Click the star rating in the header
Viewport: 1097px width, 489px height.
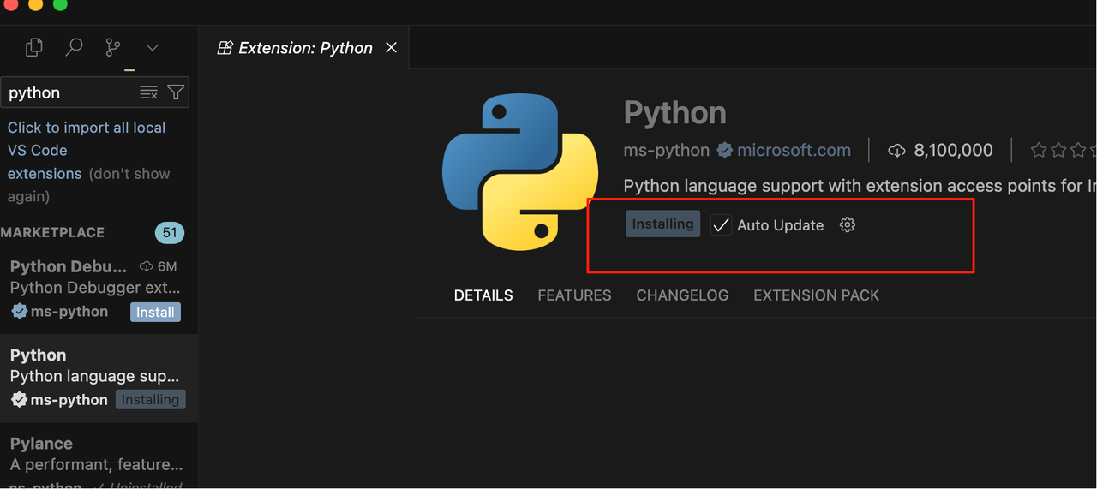click(1064, 151)
